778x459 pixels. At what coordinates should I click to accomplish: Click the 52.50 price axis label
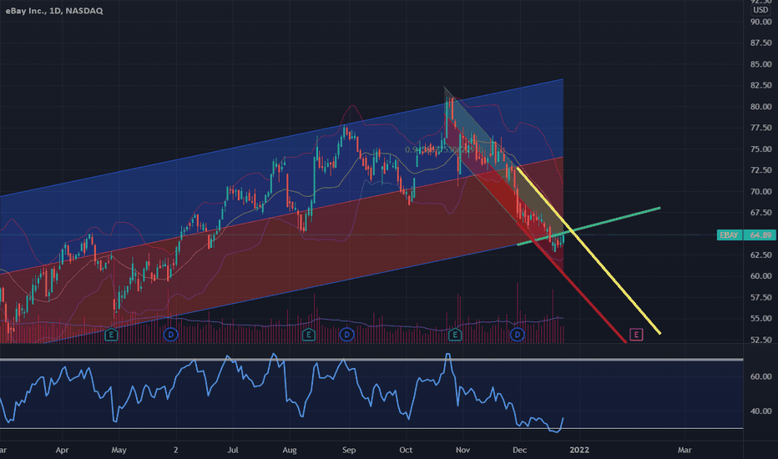(760, 340)
